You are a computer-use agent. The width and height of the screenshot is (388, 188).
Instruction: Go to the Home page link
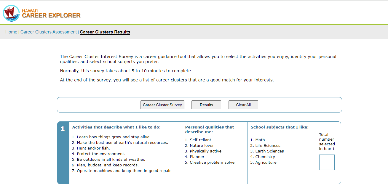pyautogui.click(x=11, y=32)
